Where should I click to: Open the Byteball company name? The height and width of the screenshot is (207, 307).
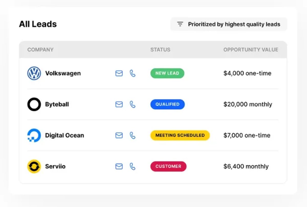click(x=57, y=104)
